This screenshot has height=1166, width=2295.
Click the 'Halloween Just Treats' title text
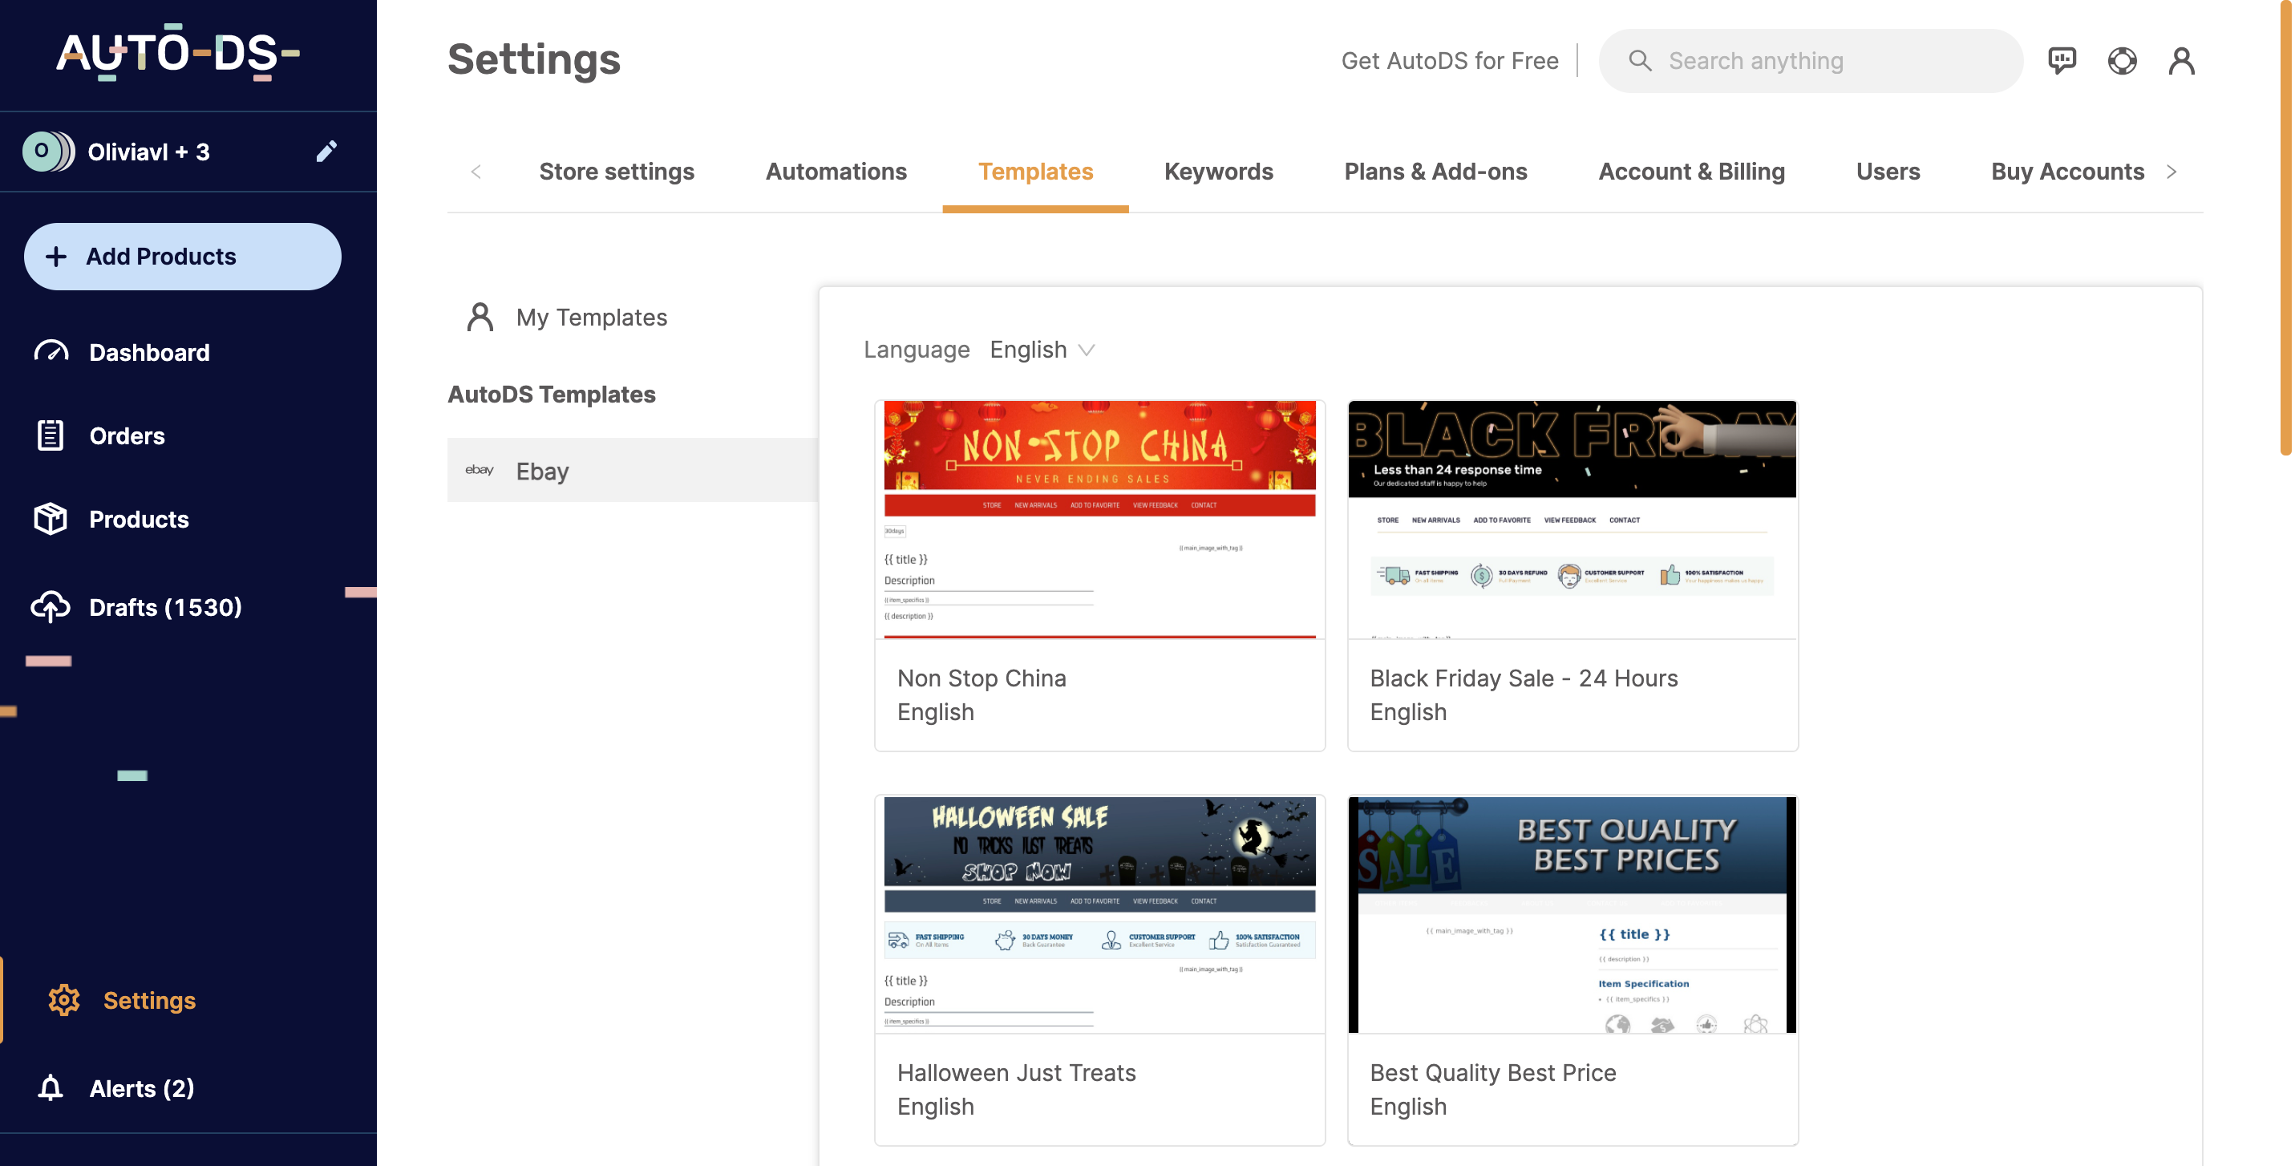[1017, 1072]
